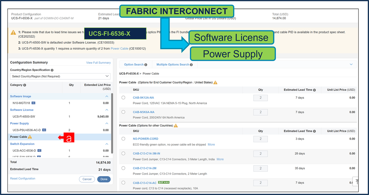Click the UCS-FI-6536-X breadcrumb
This screenshot has height=195, width=369.
tap(129, 74)
